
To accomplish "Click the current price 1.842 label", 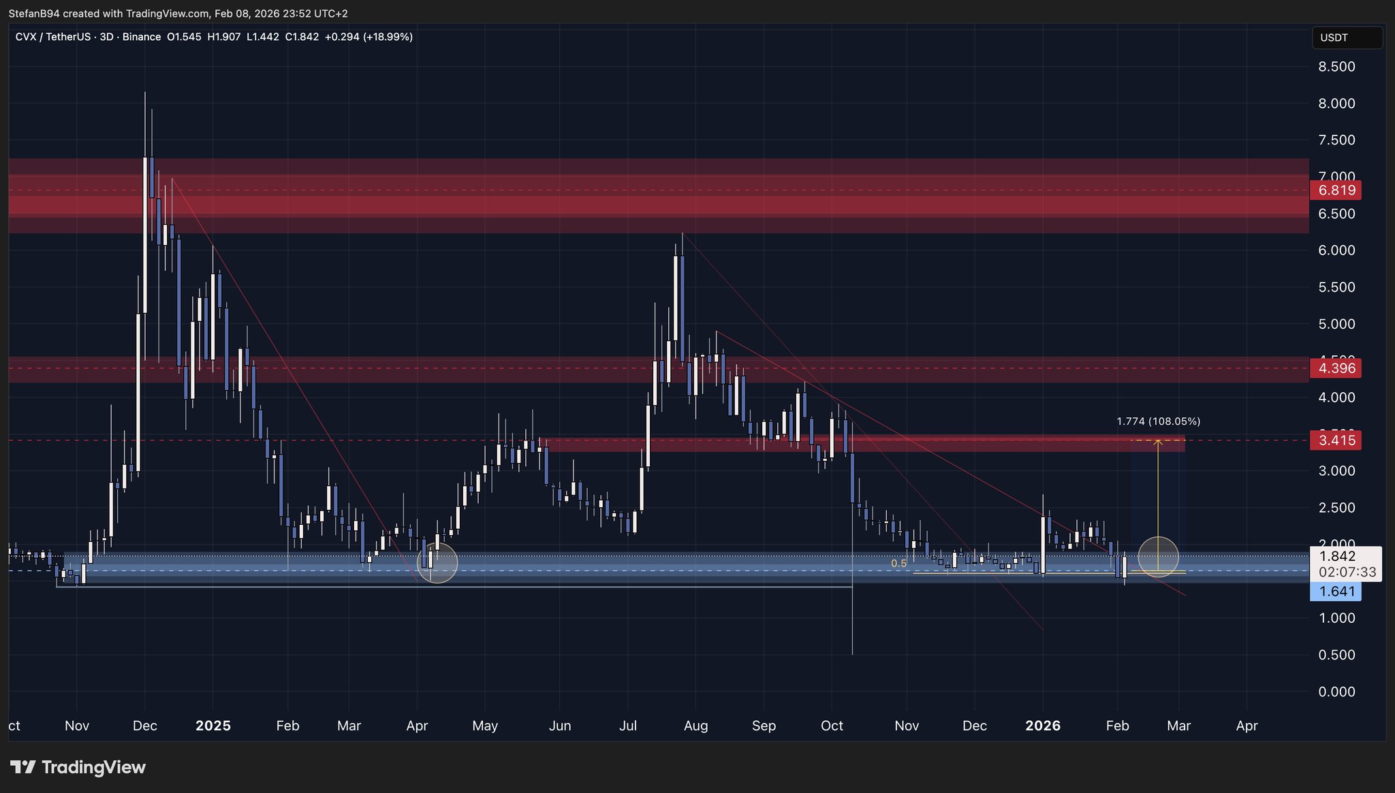I will point(1337,556).
